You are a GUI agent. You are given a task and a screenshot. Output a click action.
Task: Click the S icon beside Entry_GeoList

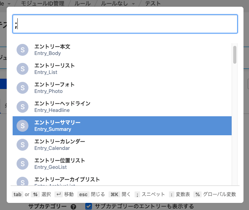[22, 164]
